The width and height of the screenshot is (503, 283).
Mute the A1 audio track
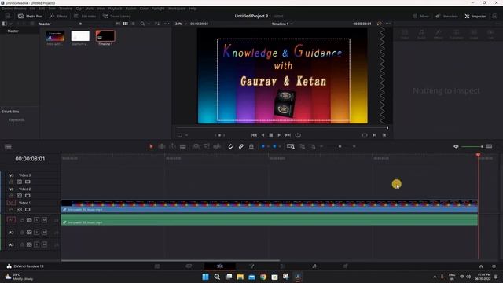tap(44, 220)
